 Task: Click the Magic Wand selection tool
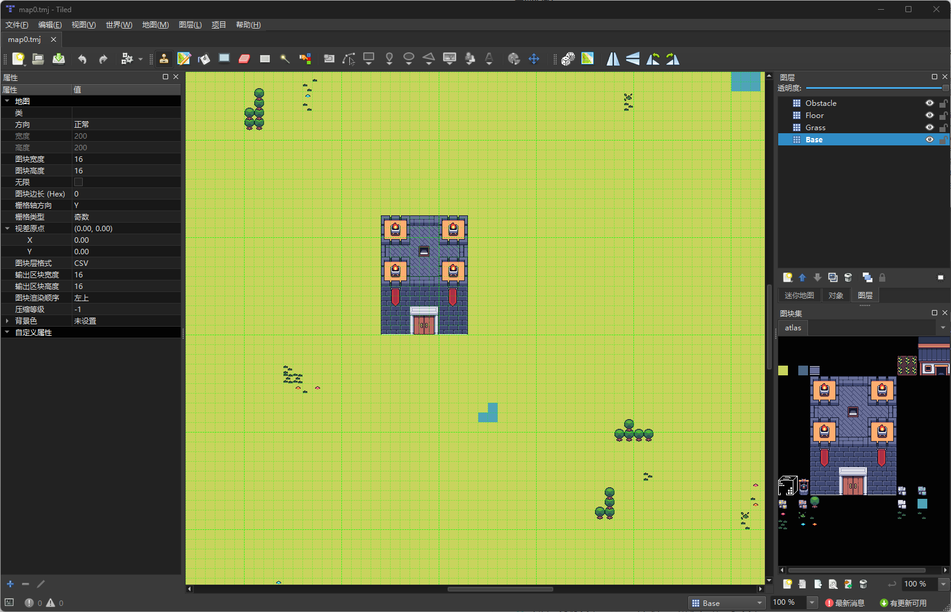(284, 58)
